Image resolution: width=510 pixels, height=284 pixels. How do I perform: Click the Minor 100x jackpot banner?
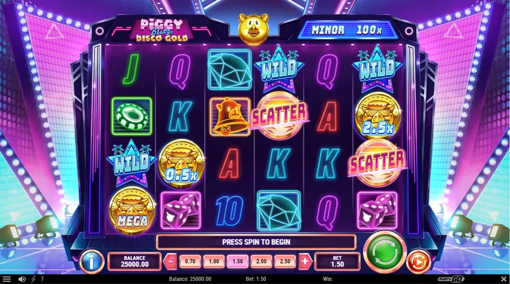tap(346, 30)
